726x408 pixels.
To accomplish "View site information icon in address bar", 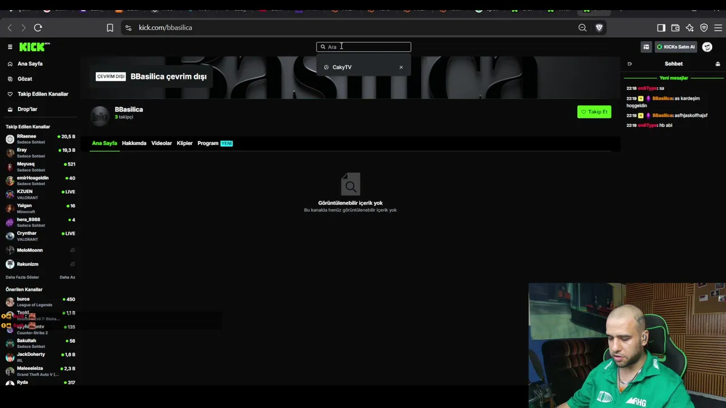I will pyautogui.click(x=128, y=28).
